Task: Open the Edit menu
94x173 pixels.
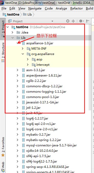Action: [12, 8]
